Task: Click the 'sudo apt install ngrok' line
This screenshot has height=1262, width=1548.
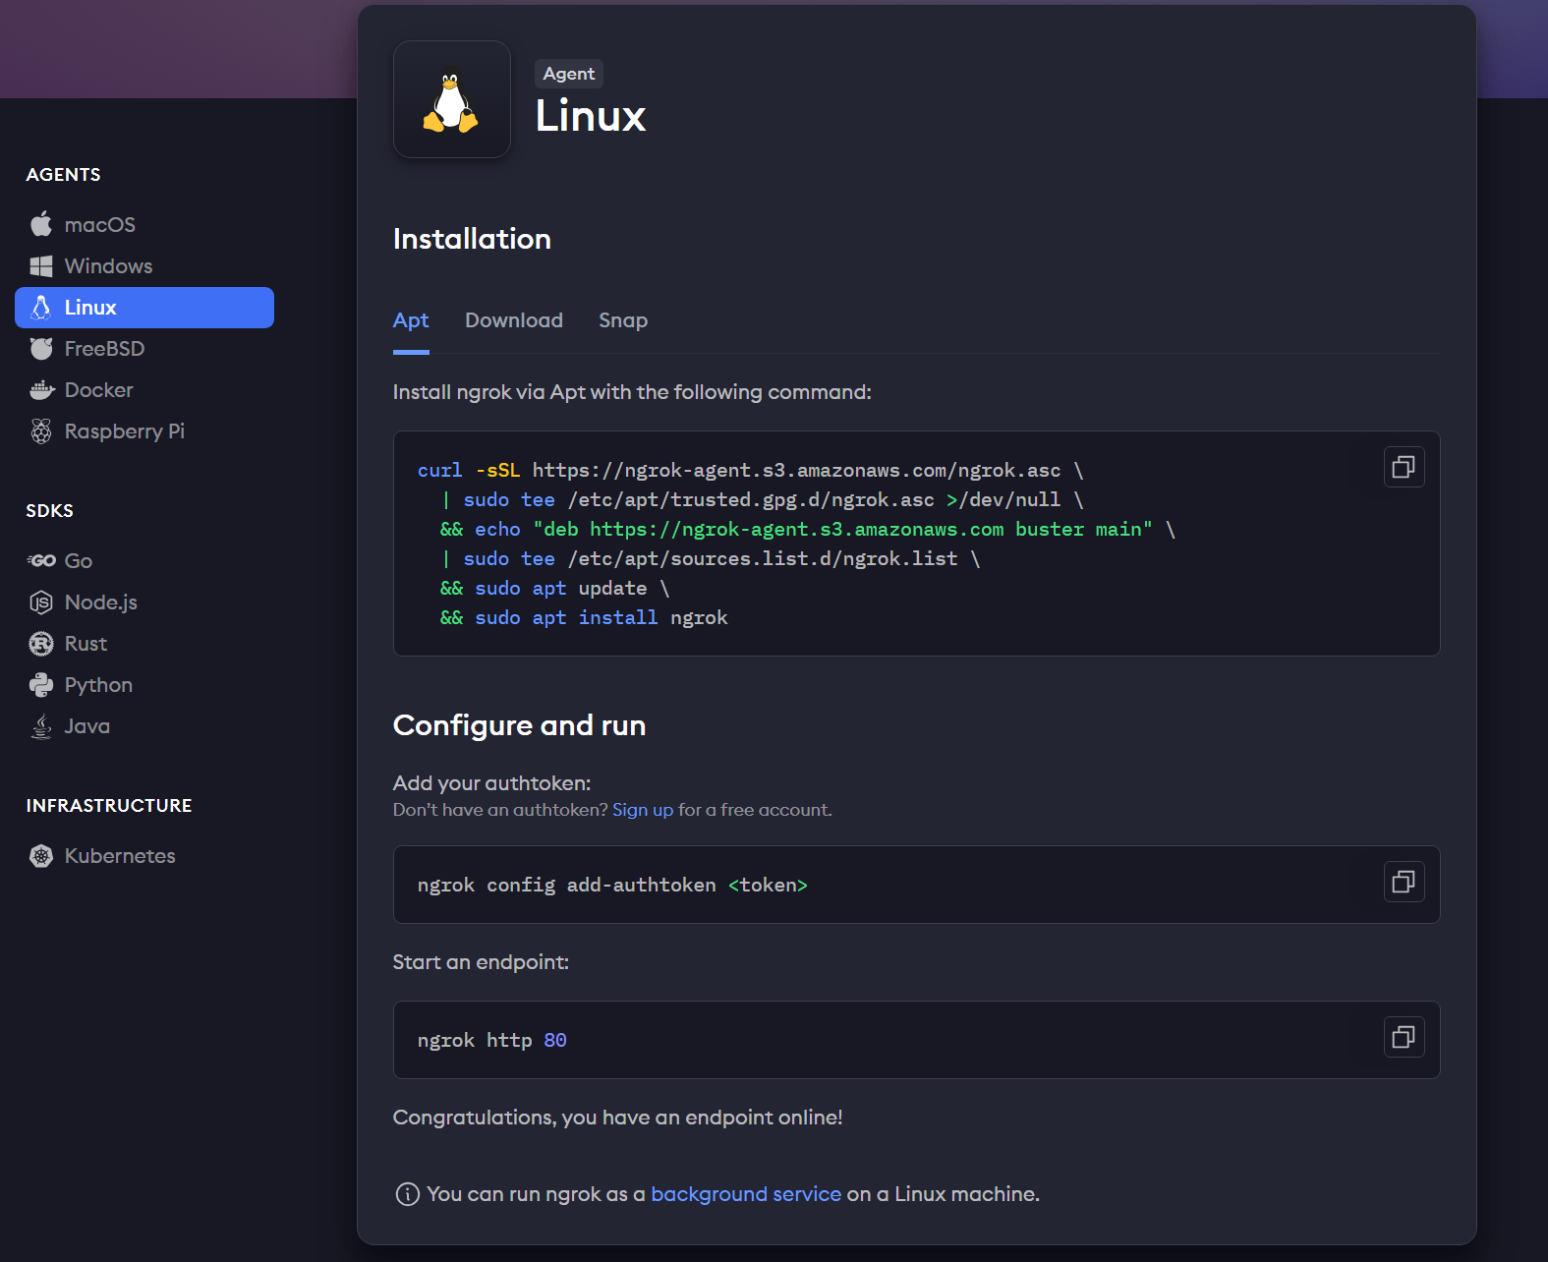Action: [584, 618]
